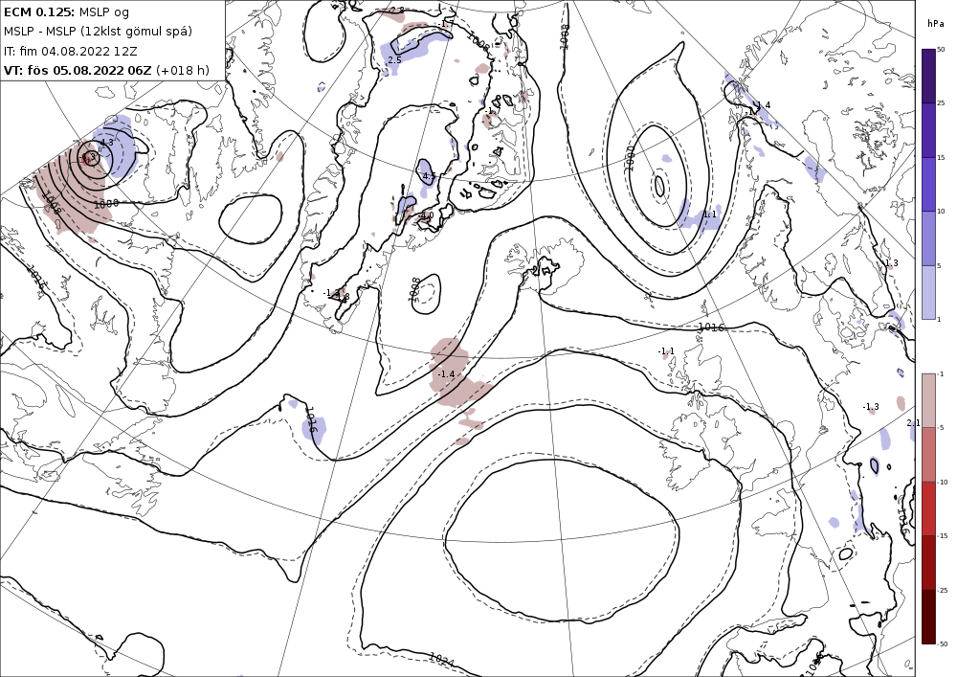Select the darkest purple 25–50 legend band
957x677 pixels.
coord(928,77)
